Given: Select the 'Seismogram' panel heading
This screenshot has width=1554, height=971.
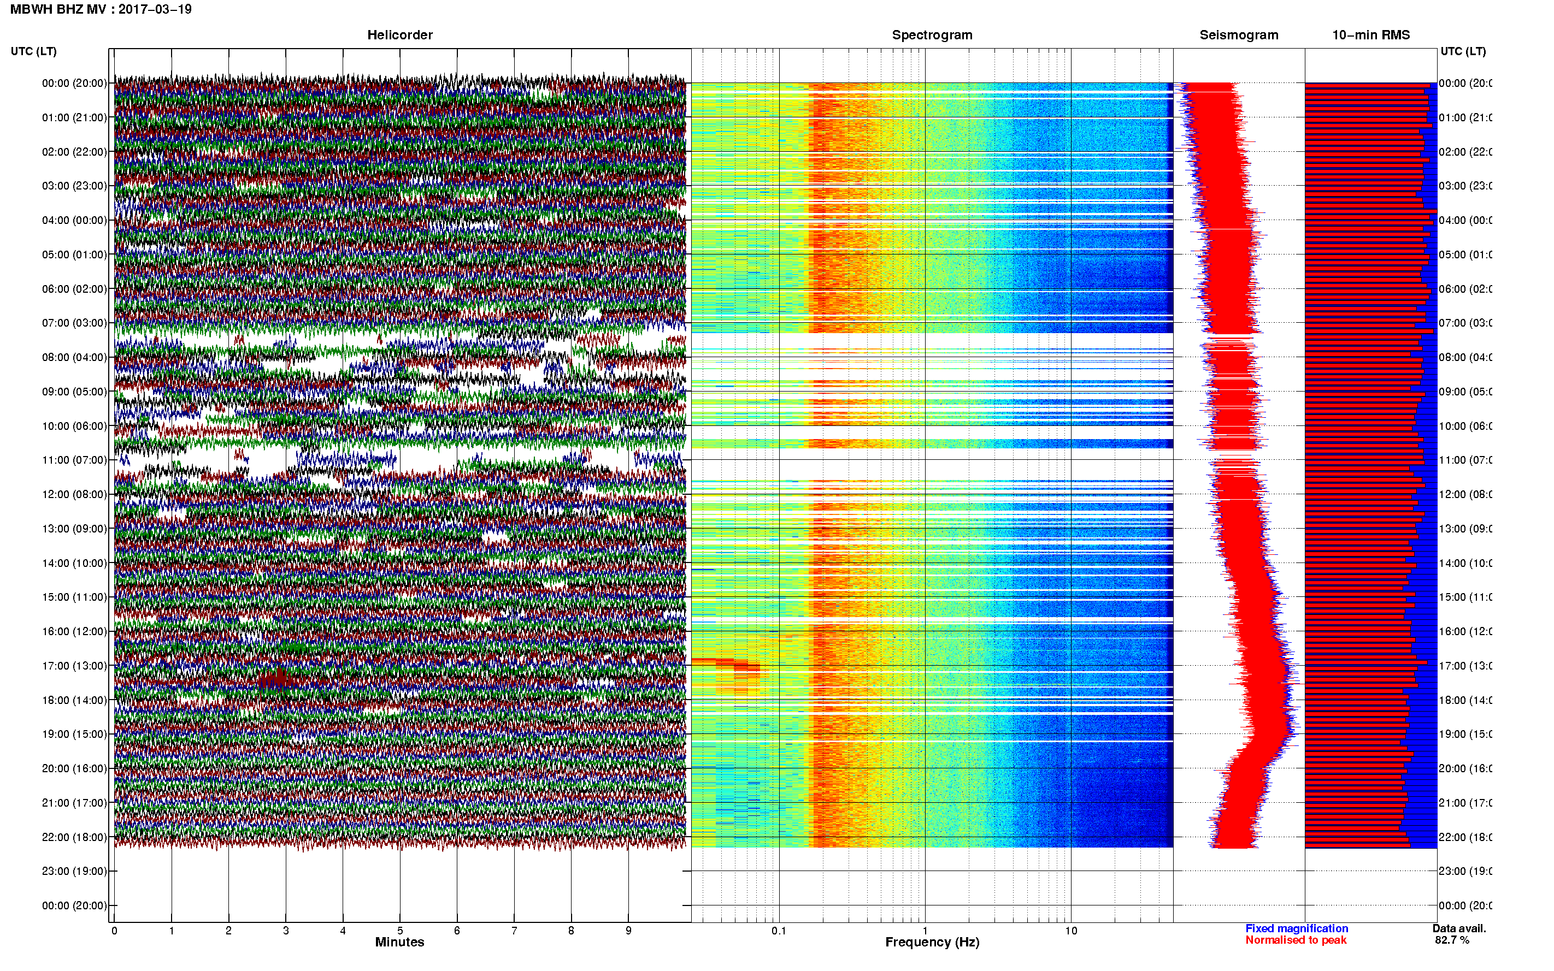Looking at the screenshot, I should coord(1239,35).
